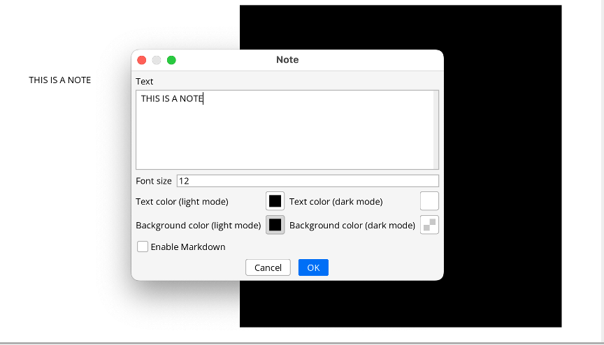604x345 pixels.
Task: Click into the Font size field
Action: (308, 181)
